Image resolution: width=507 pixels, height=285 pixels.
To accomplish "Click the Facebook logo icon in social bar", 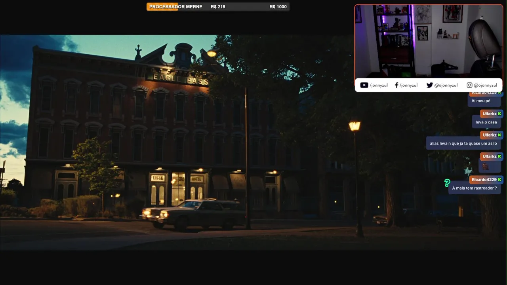I will tap(396, 85).
